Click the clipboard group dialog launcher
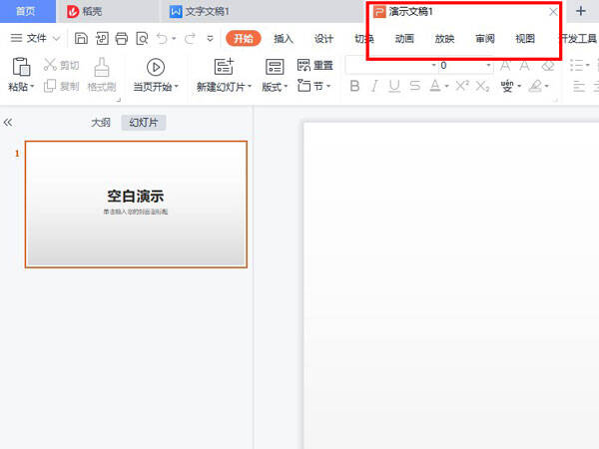 [119, 100]
